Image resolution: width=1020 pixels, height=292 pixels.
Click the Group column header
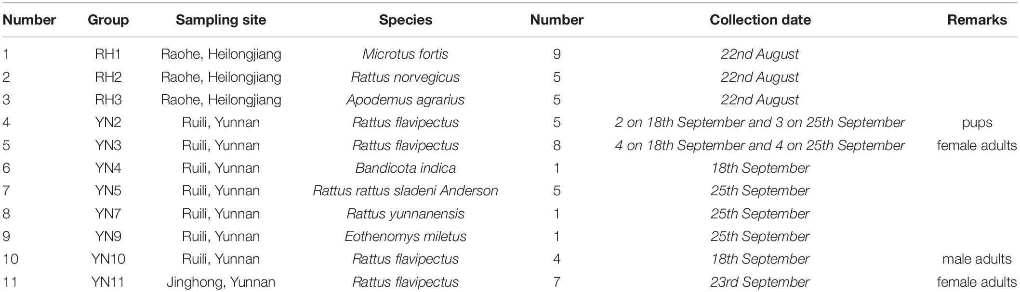pyautogui.click(x=108, y=20)
